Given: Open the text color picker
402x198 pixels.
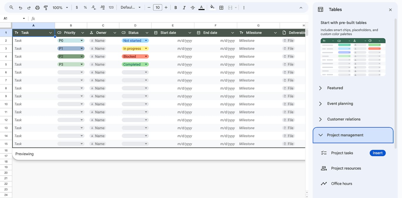Looking at the screenshot, I should (201, 8).
